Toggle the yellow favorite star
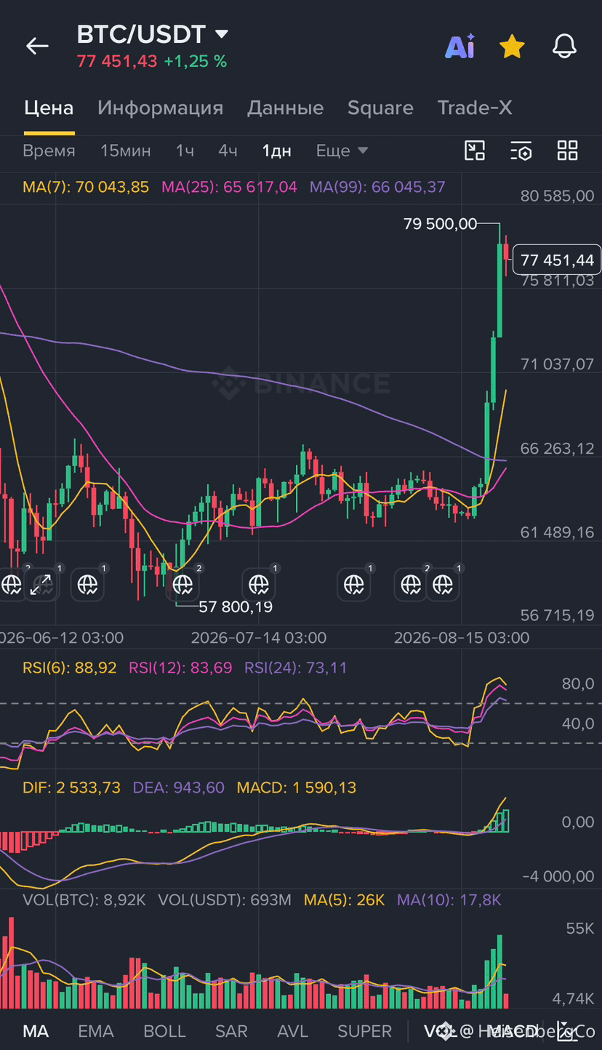Screen dimensions: 602x1050 point(512,47)
